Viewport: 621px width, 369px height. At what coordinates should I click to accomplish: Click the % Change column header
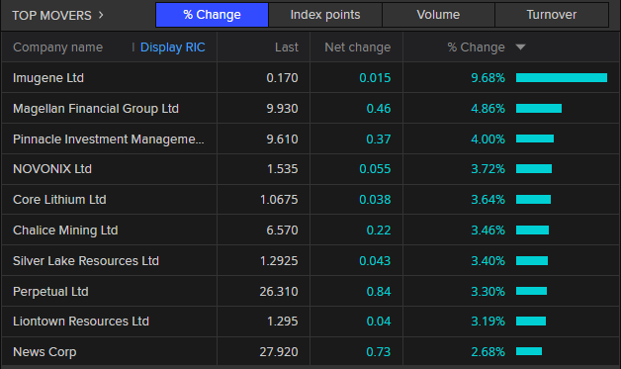click(x=476, y=47)
